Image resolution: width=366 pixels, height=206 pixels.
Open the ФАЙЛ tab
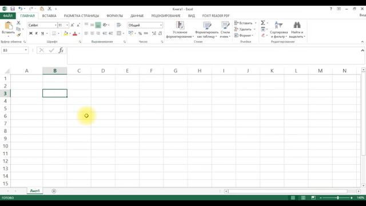(7, 15)
